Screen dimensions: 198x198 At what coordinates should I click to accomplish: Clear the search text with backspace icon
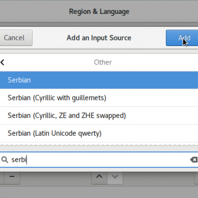click(194, 159)
